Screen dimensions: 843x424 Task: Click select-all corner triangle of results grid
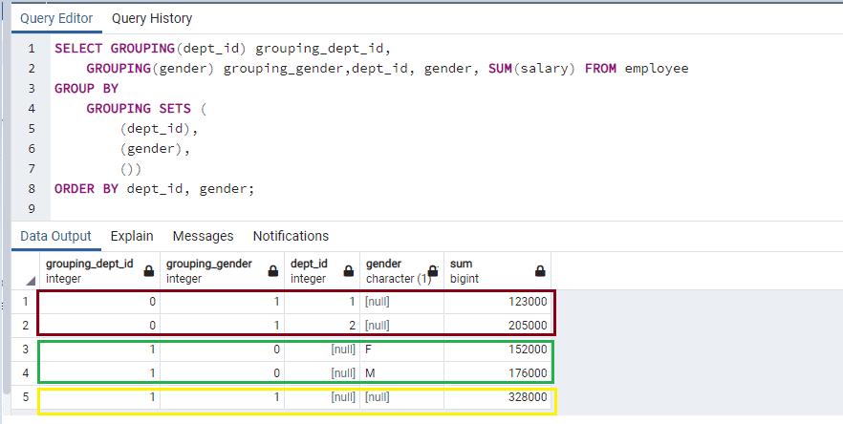31,280
